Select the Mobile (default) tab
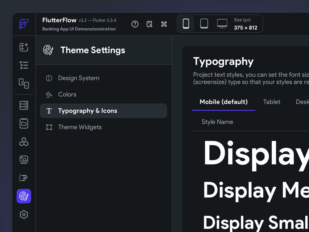The height and width of the screenshot is (232, 309). click(x=223, y=102)
